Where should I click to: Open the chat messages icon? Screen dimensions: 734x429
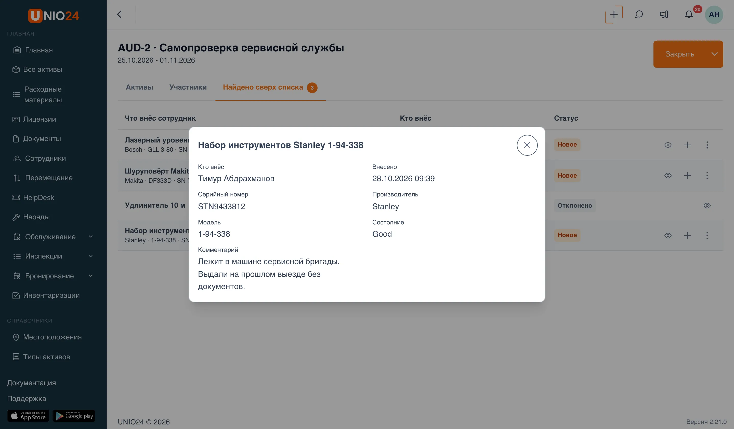(x=639, y=14)
